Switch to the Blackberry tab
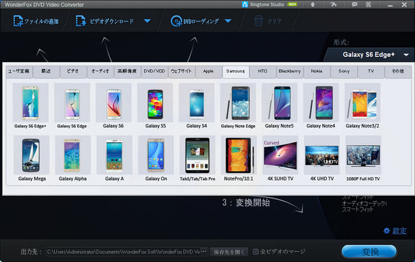Image resolution: width=415 pixels, height=262 pixels. point(290,72)
